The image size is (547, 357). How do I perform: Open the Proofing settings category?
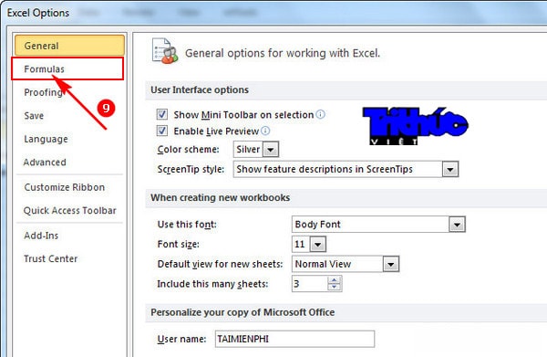pyautogui.click(x=69, y=92)
